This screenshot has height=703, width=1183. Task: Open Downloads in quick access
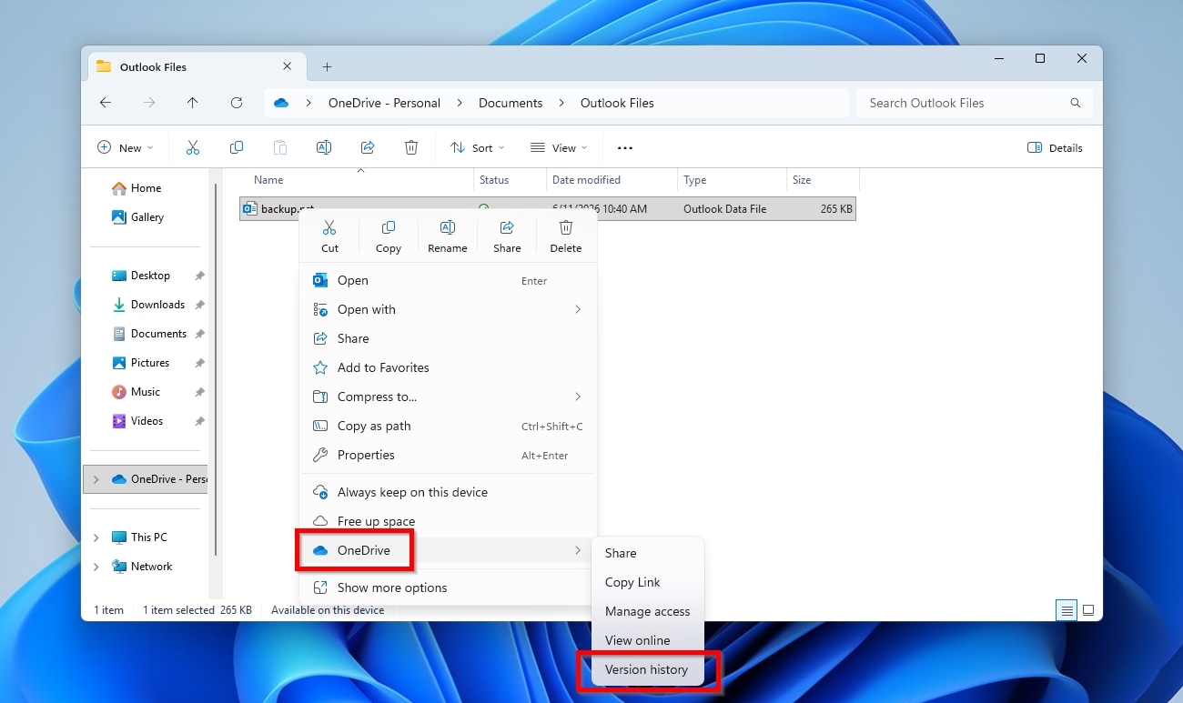click(x=157, y=305)
